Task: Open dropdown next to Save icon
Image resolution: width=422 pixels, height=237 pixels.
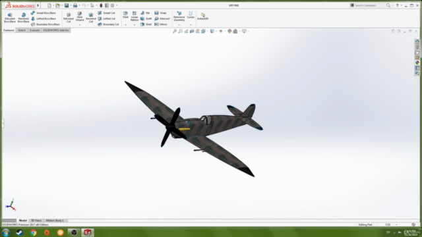Action: [x=71, y=5]
